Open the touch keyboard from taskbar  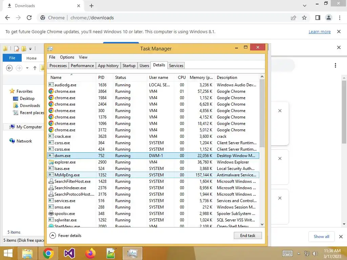point(287,254)
